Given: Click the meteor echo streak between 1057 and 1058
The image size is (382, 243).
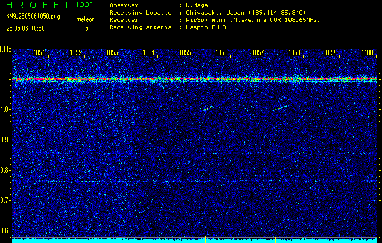Looking at the screenshot, I should pyautogui.click(x=280, y=108).
